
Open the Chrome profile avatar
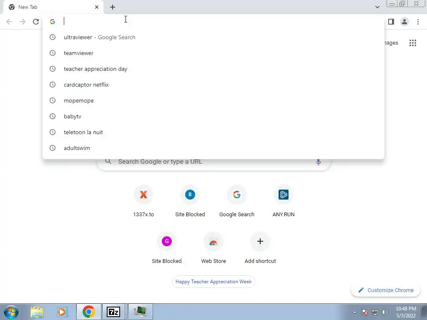click(x=404, y=22)
